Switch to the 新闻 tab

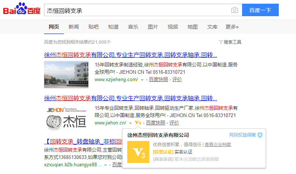[x=74, y=27]
